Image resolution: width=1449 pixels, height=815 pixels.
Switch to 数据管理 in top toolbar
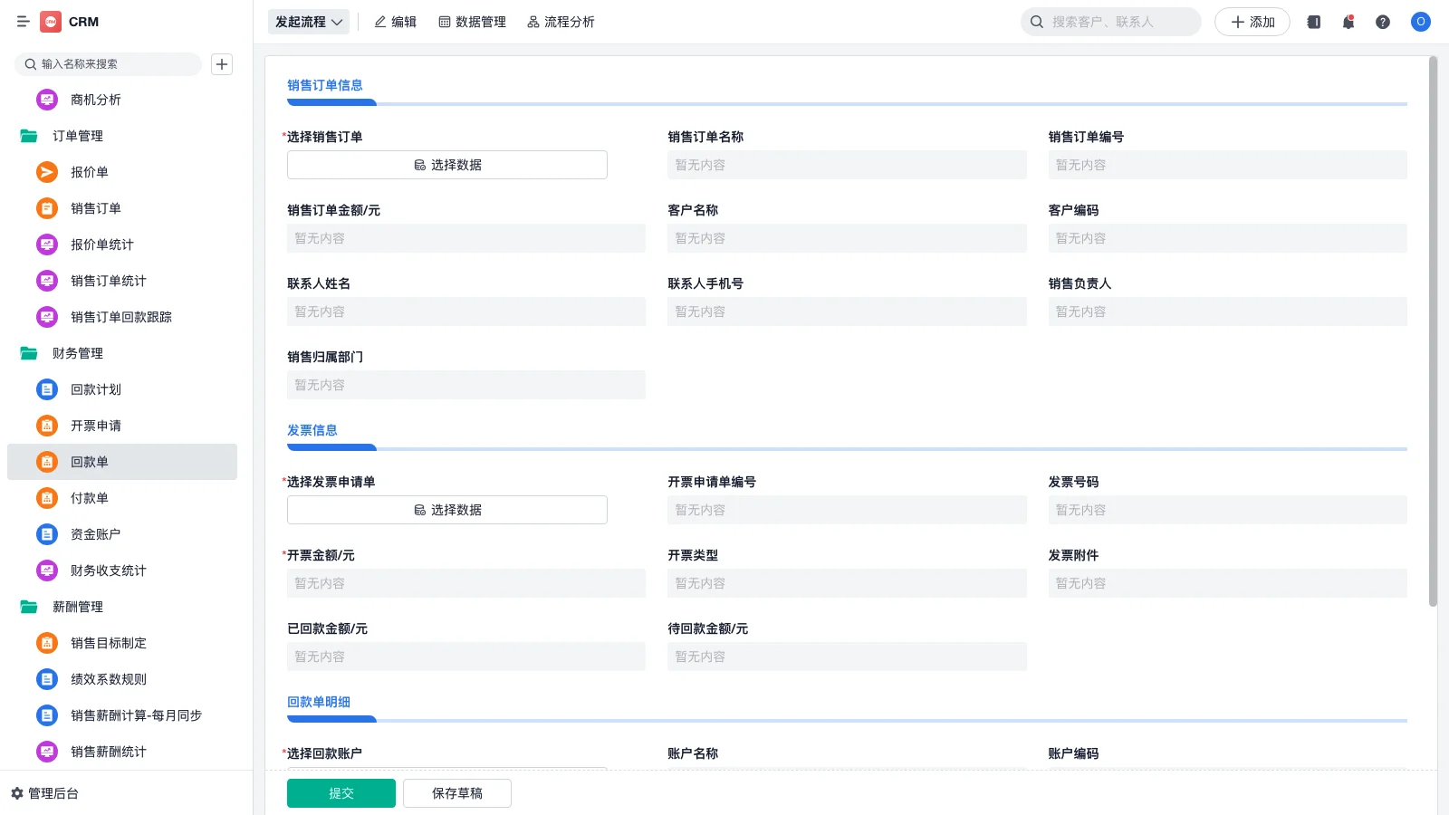click(x=472, y=22)
